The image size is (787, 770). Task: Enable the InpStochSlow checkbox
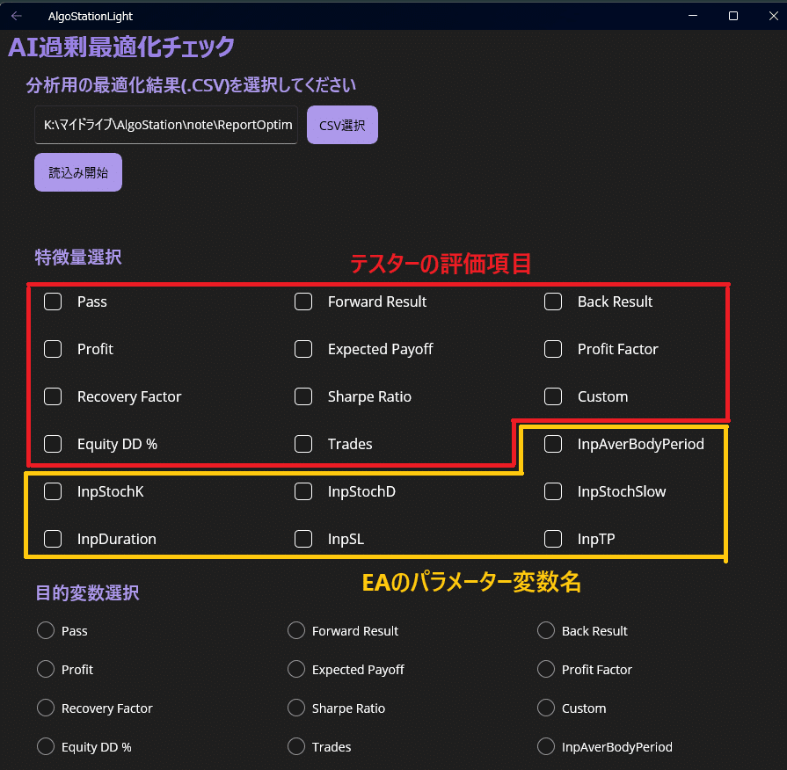pyautogui.click(x=553, y=491)
